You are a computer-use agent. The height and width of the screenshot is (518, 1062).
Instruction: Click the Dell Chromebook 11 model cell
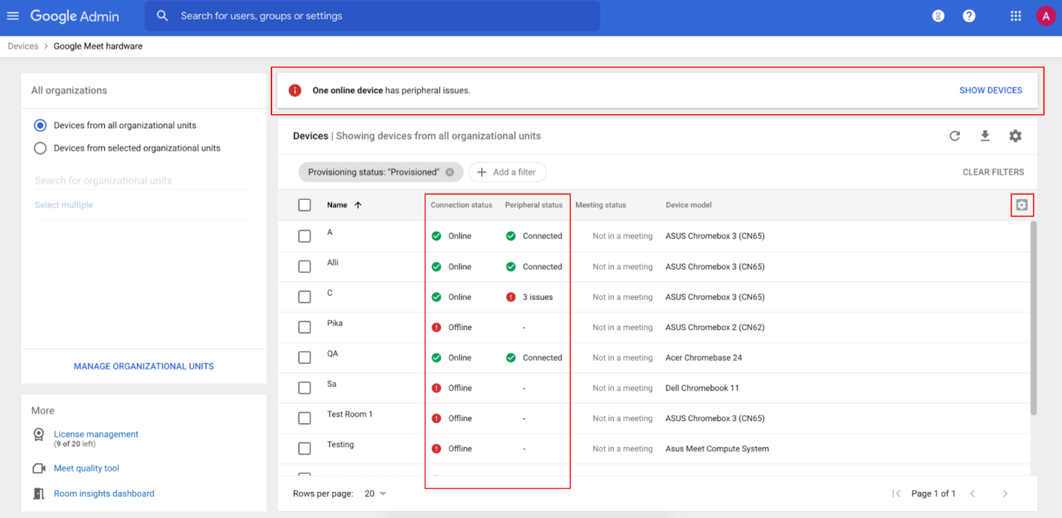702,388
